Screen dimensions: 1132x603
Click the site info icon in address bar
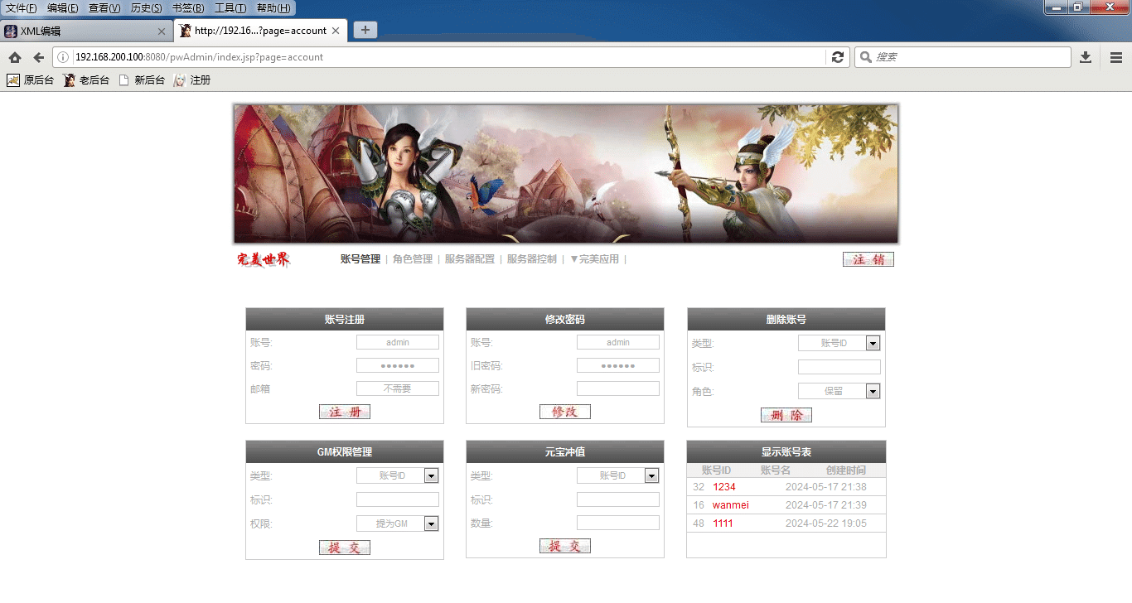63,57
